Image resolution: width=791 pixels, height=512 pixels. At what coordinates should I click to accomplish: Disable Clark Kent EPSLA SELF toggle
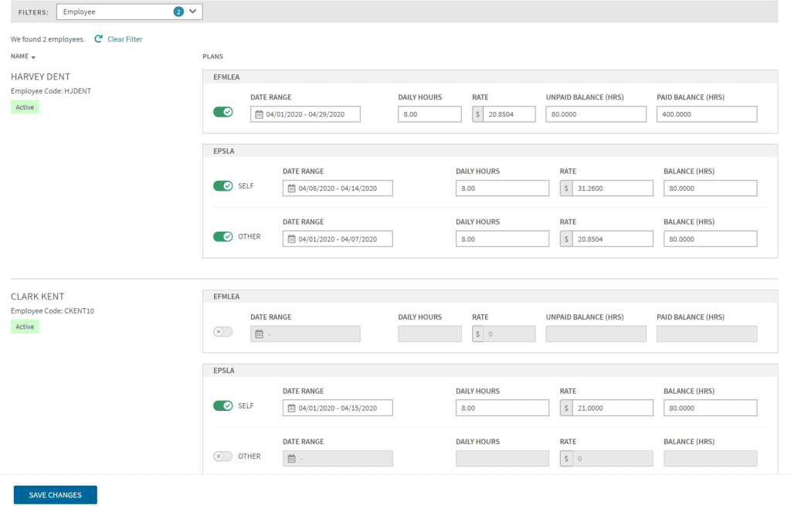[x=223, y=405]
